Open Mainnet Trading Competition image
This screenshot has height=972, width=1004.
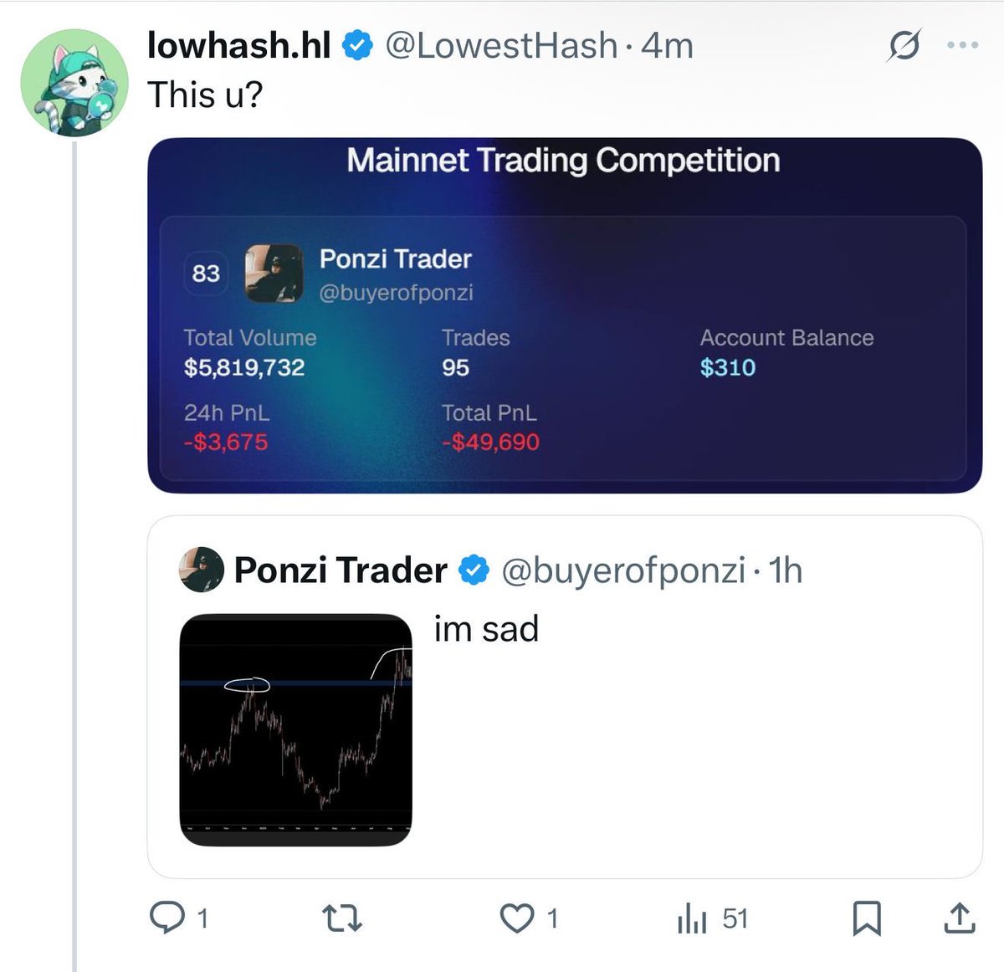[565, 315]
